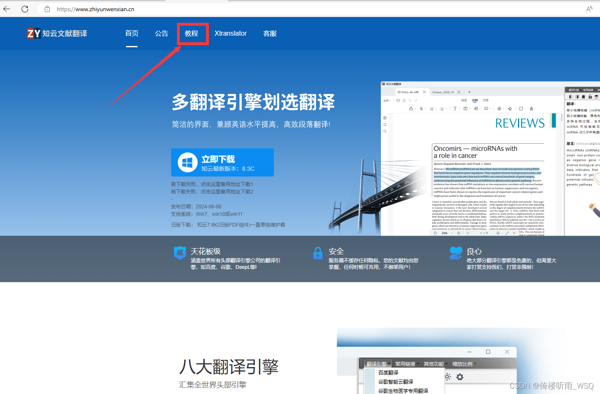Click the open-folder icon in preview toolbar
The width and height of the screenshot is (600, 394).
[398, 100]
